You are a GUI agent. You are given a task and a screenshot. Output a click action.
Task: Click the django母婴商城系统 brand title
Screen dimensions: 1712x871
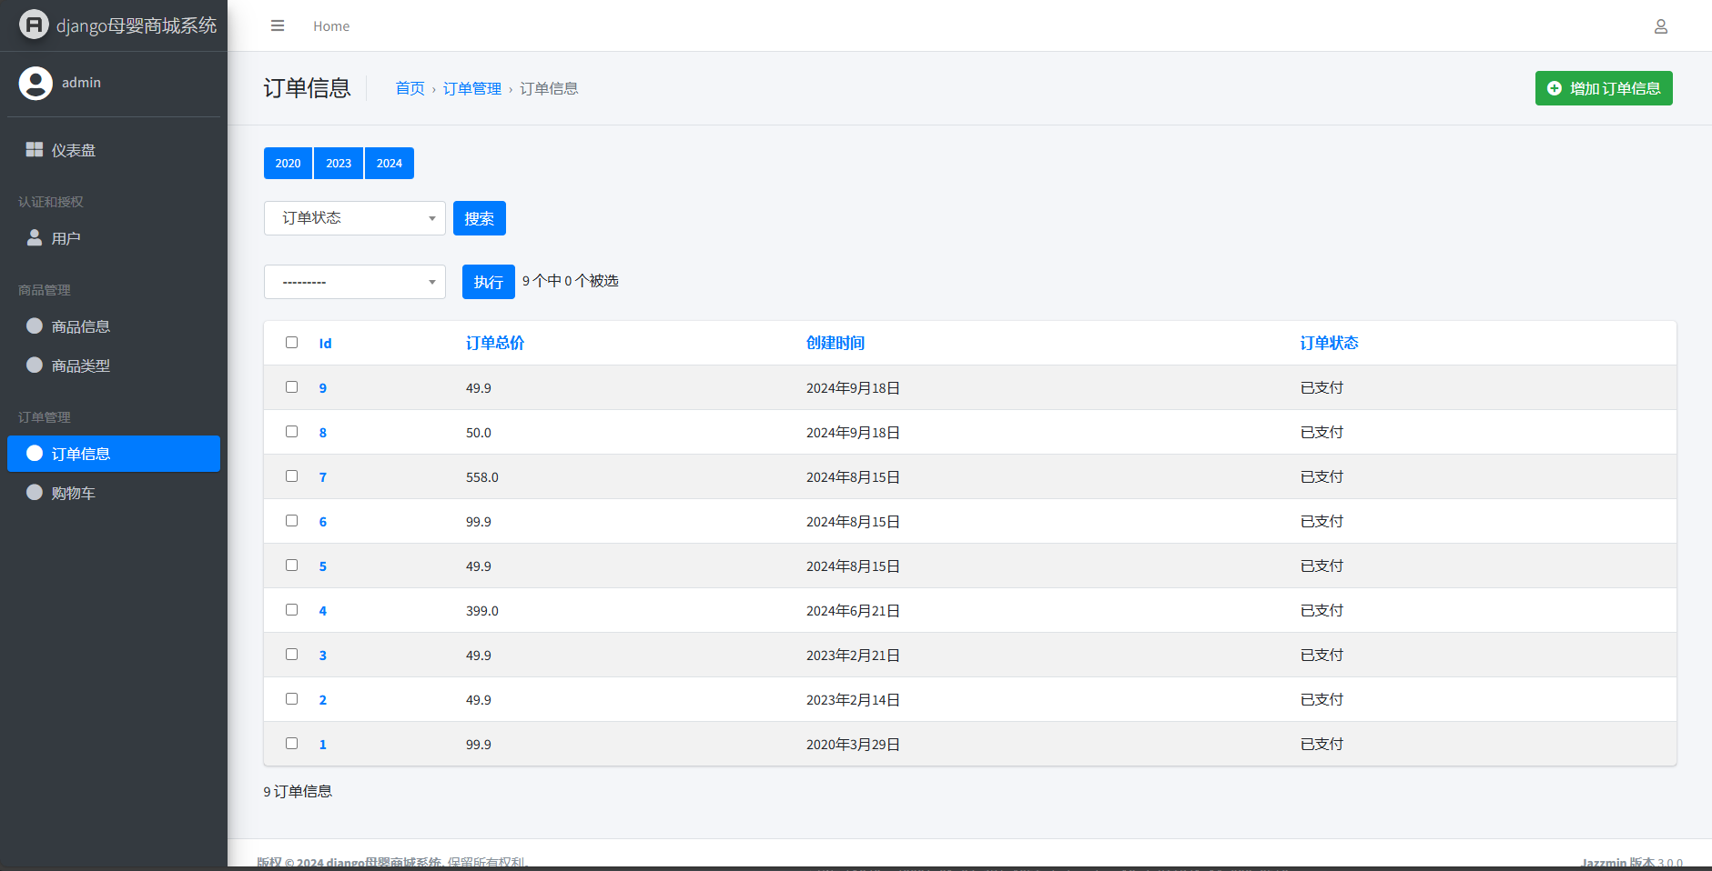tap(137, 25)
